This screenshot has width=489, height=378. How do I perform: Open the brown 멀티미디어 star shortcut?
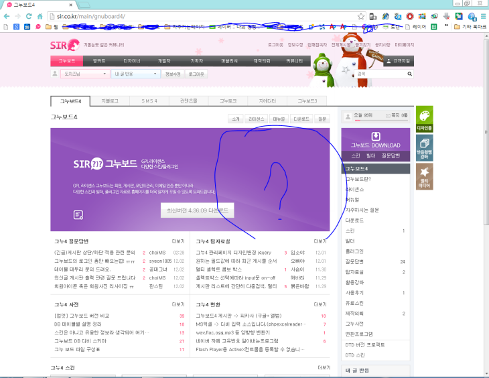point(425,177)
